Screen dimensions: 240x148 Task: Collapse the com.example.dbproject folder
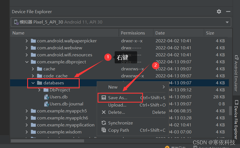pos(27,62)
